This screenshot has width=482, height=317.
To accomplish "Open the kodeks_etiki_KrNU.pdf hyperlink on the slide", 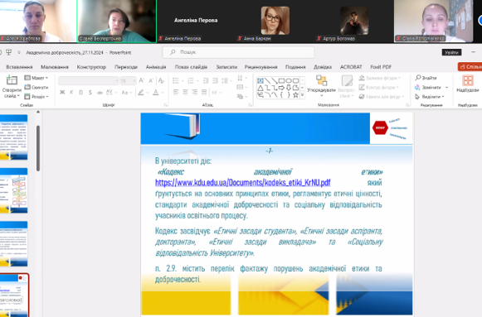I will pos(243,183).
